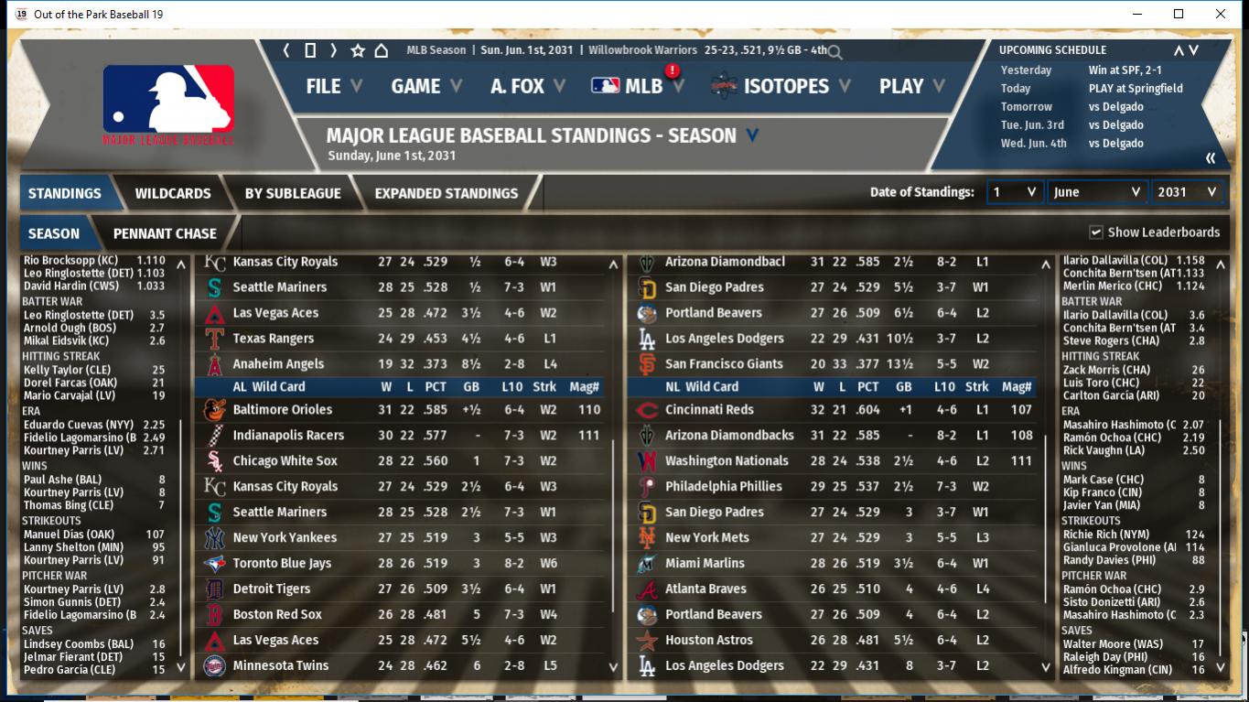Switch to the Pennant Chase tab

(165, 233)
